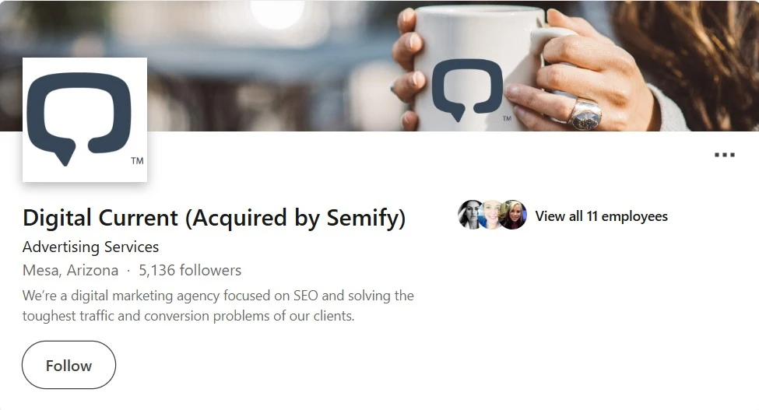Click the Advertising Services industry text
The image size is (759, 410).
(x=90, y=247)
